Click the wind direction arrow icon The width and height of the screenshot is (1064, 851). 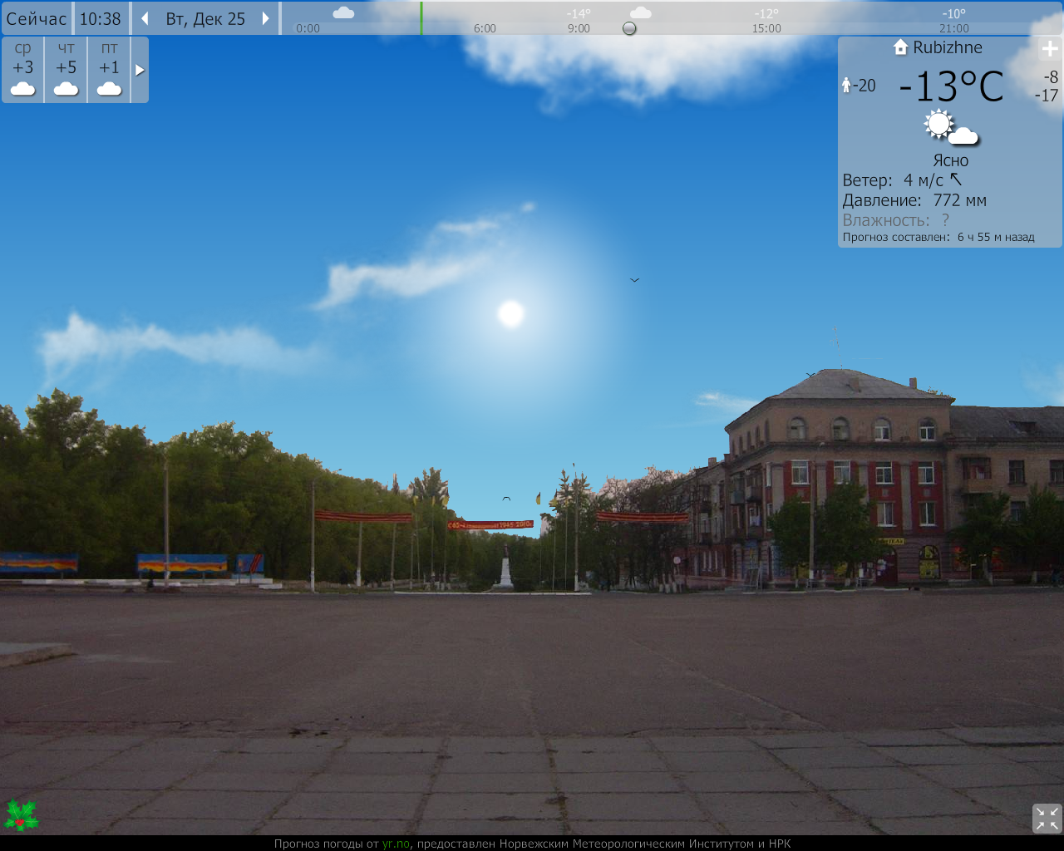tap(956, 180)
